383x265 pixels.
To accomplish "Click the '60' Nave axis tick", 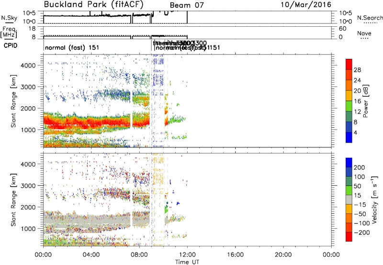I will pyautogui.click(x=342, y=29).
